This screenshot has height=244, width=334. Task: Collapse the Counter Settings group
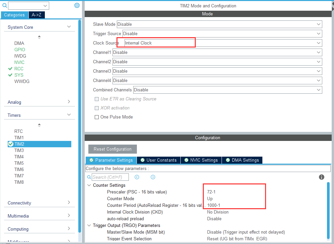(x=89, y=185)
